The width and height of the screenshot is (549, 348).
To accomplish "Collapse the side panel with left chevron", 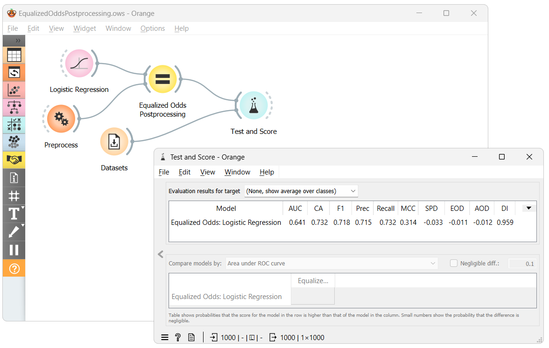I will (161, 254).
